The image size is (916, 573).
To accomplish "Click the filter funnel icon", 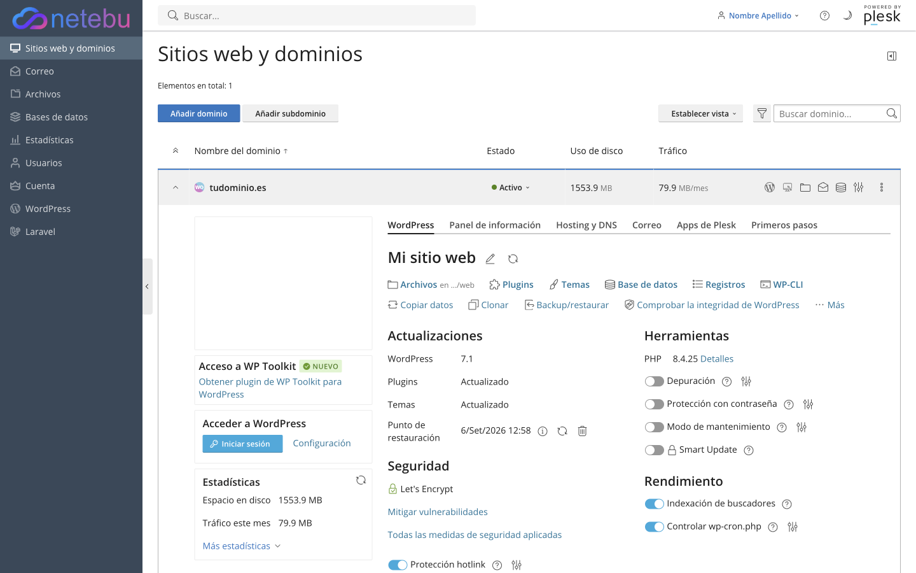I will (x=761, y=113).
